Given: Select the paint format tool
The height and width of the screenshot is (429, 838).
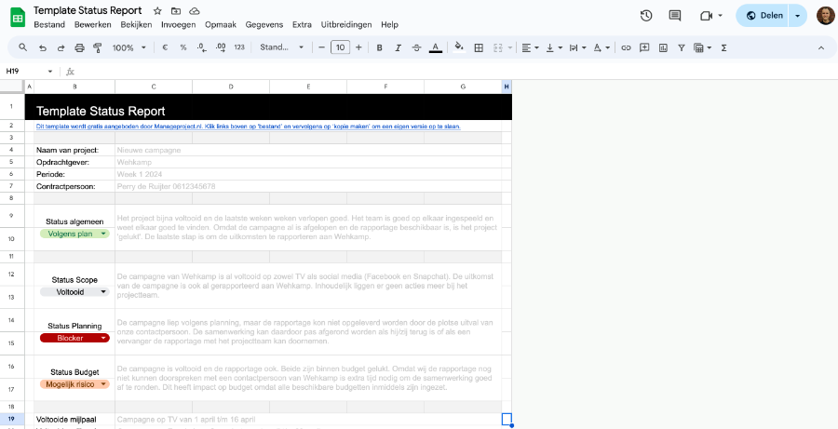Looking at the screenshot, I should click(x=97, y=47).
